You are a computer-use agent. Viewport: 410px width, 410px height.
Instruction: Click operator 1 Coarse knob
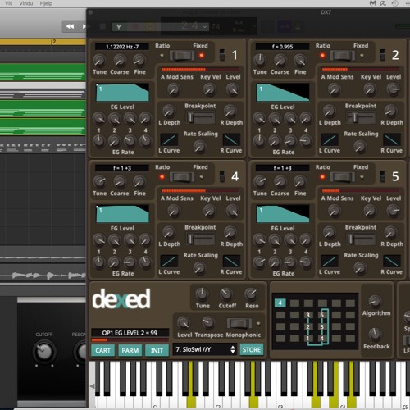click(x=120, y=60)
